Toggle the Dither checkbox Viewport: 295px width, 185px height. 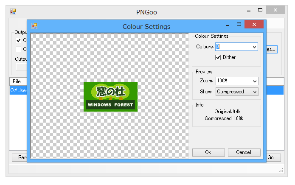coord(218,57)
